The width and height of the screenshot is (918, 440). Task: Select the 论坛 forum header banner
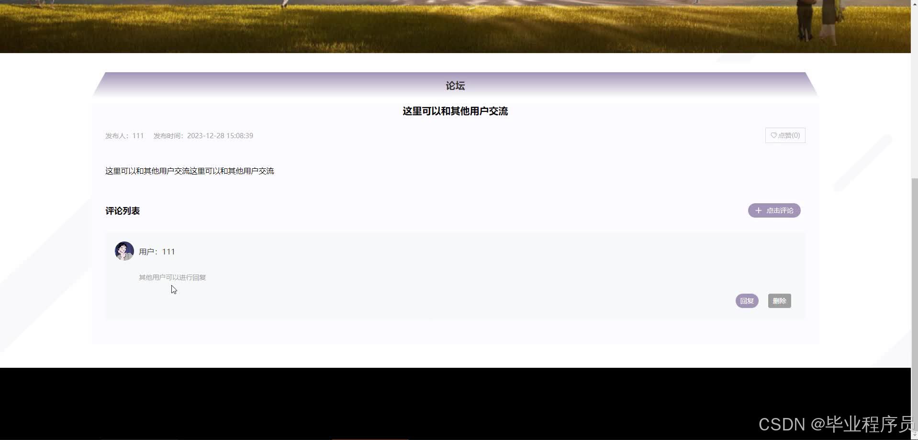pyautogui.click(x=455, y=85)
